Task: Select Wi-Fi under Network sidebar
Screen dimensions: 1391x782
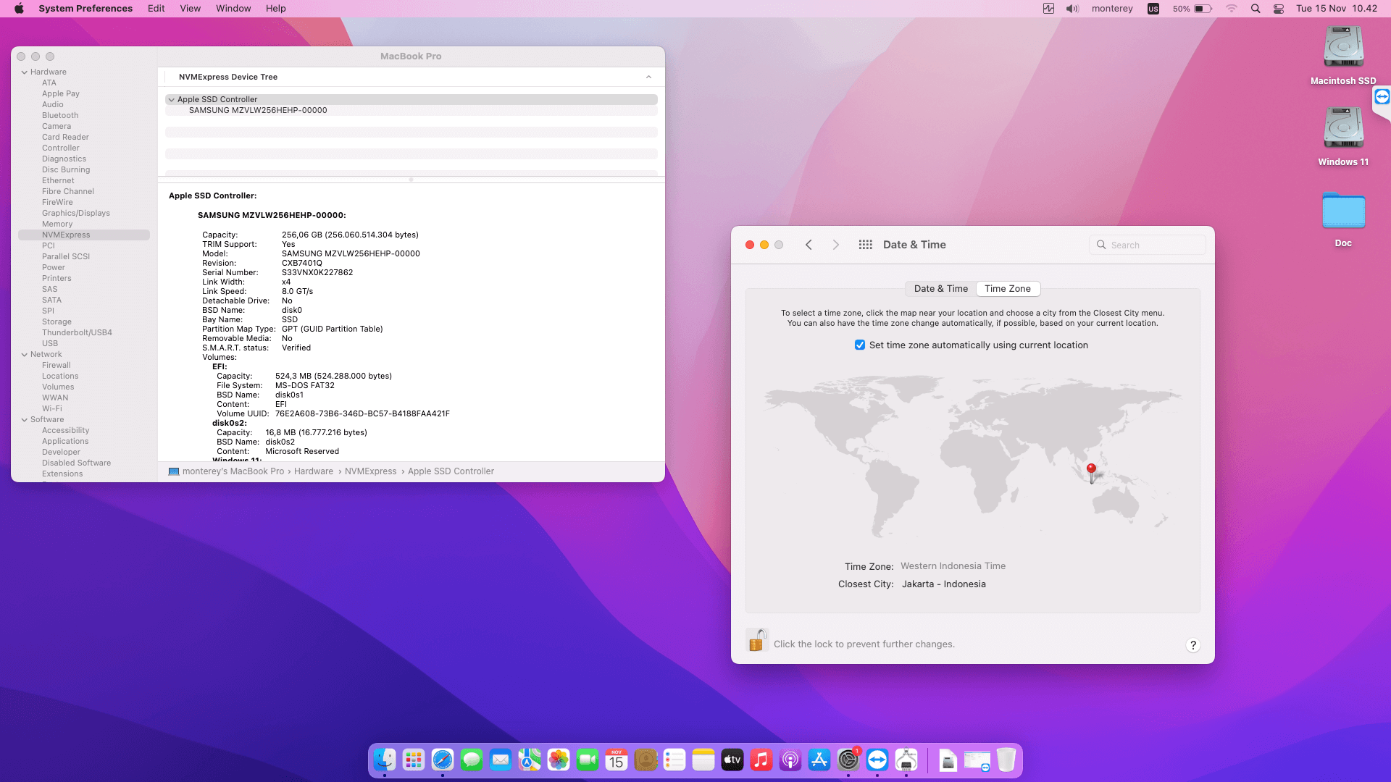Action: pyautogui.click(x=52, y=409)
